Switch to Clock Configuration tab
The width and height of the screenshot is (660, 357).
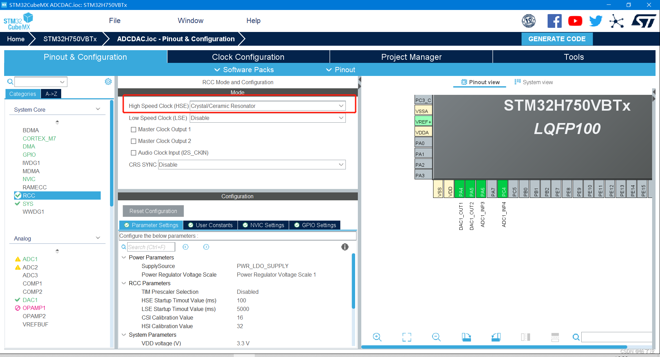(x=248, y=57)
